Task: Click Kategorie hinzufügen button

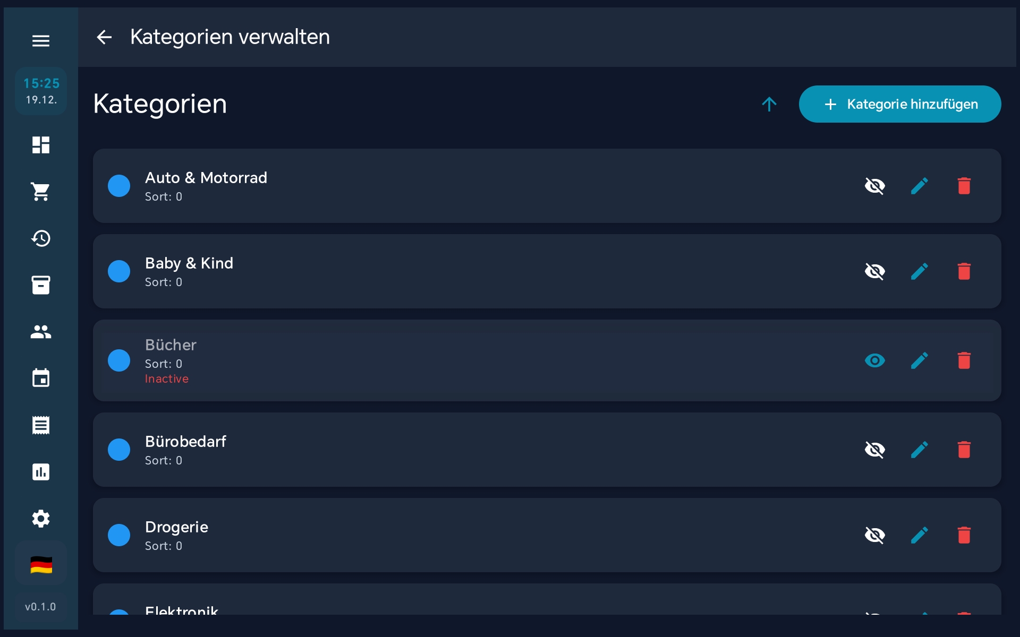Action: [899, 104]
